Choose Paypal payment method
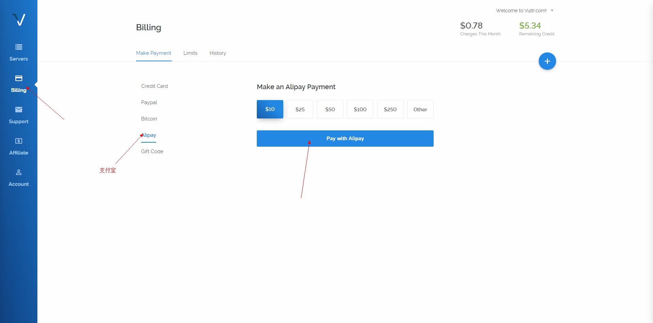The height and width of the screenshot is (323, 653). coord(149,102)
